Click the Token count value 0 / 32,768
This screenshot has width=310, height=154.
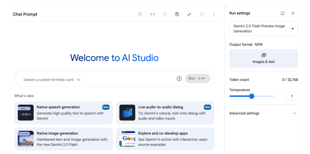290,80
